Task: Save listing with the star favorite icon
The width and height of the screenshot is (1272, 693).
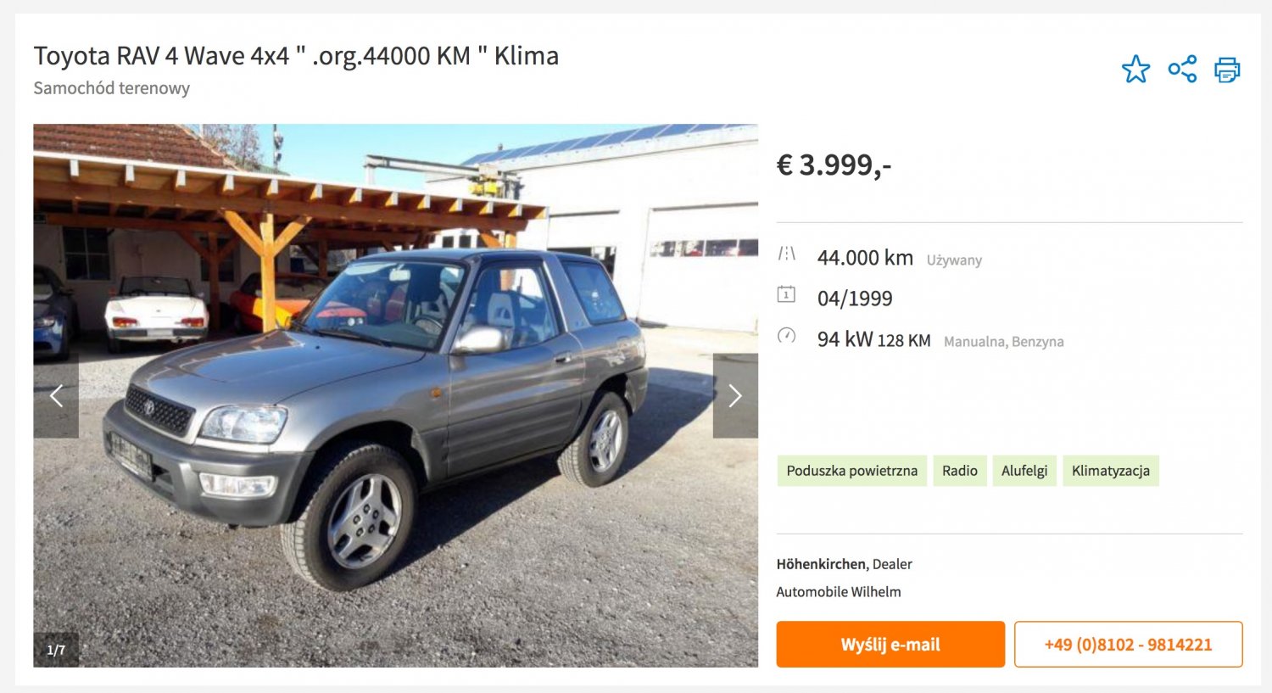Action: tap(1135, 69)
